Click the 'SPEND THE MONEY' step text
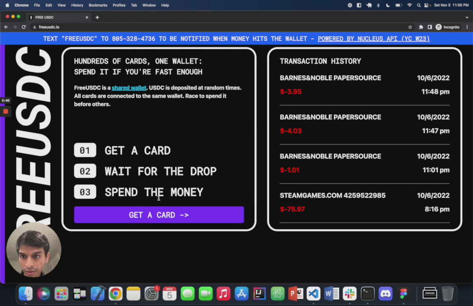The height and width of the screenshot is (306, 473). point(154,192)
